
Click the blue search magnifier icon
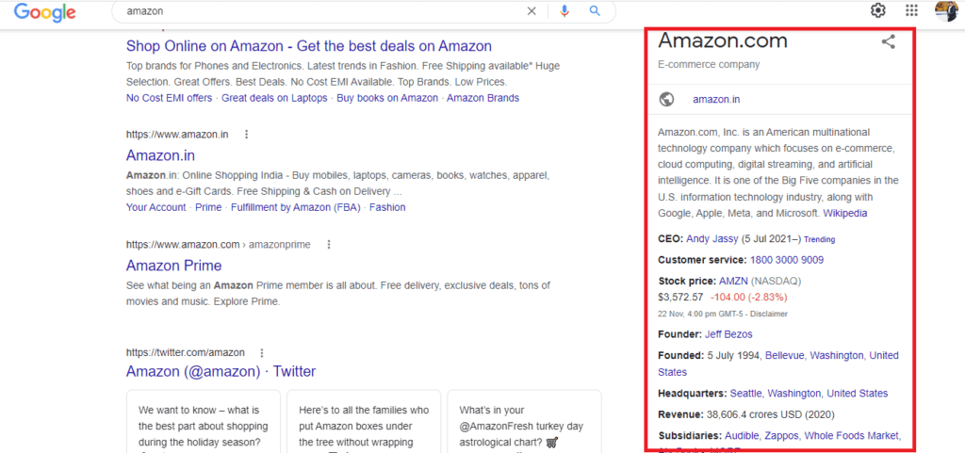click(595, 11)
